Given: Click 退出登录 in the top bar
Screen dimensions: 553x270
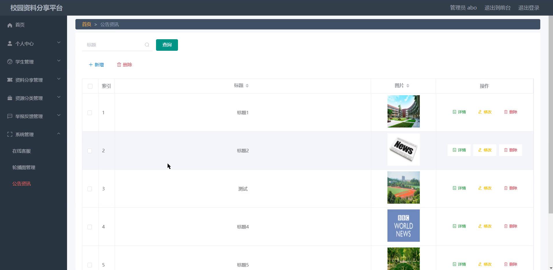Looking at the screenshot, I should [x=528, y=8].
